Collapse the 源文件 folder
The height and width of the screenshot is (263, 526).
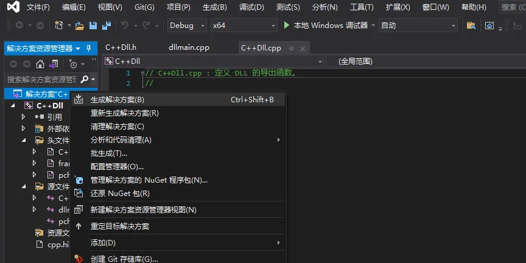pyautogui.click(x=24, y=186)
